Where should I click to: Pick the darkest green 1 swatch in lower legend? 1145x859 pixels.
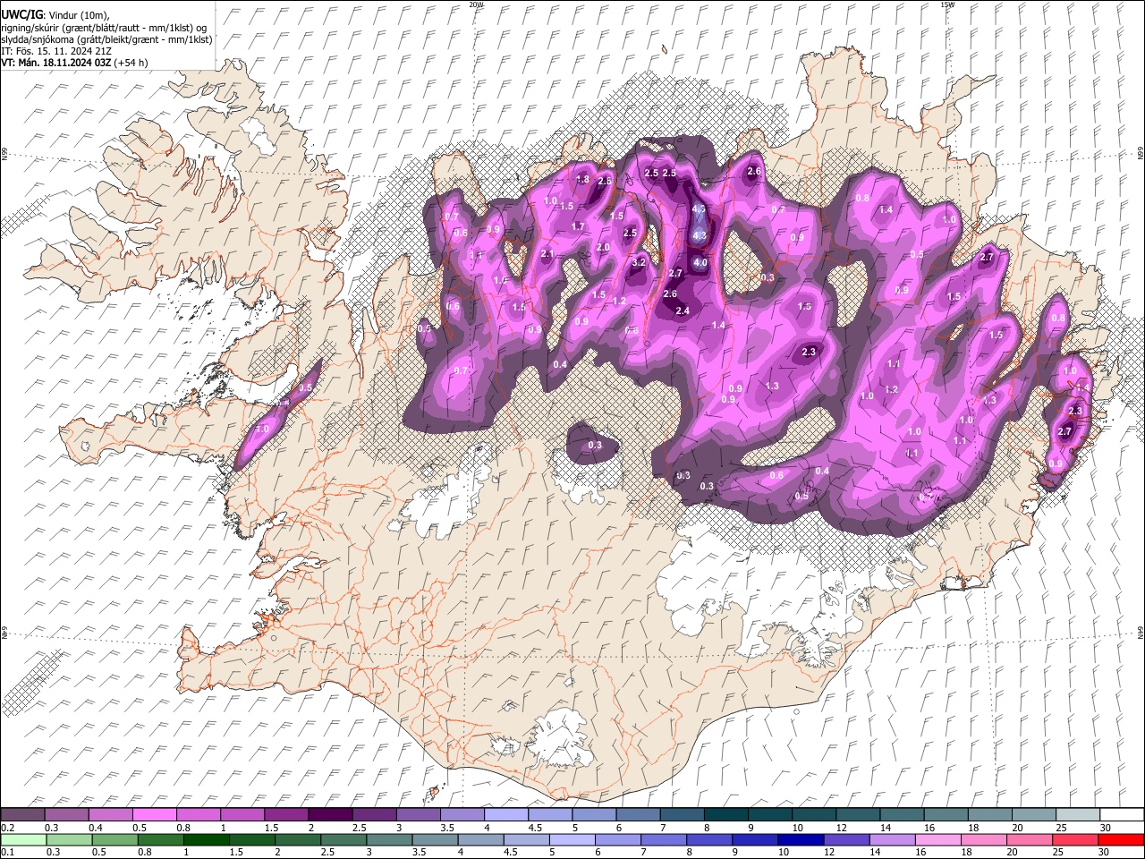(x=206, y=839)
